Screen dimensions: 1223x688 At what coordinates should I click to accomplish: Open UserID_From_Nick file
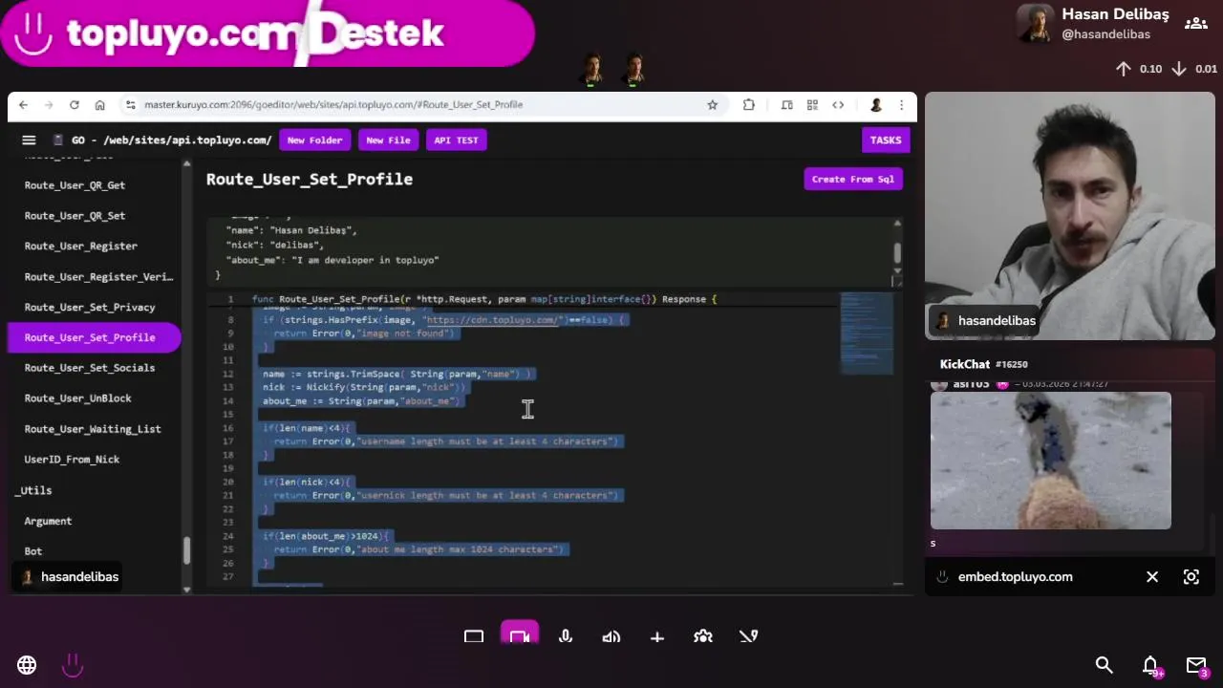[72, 460]
